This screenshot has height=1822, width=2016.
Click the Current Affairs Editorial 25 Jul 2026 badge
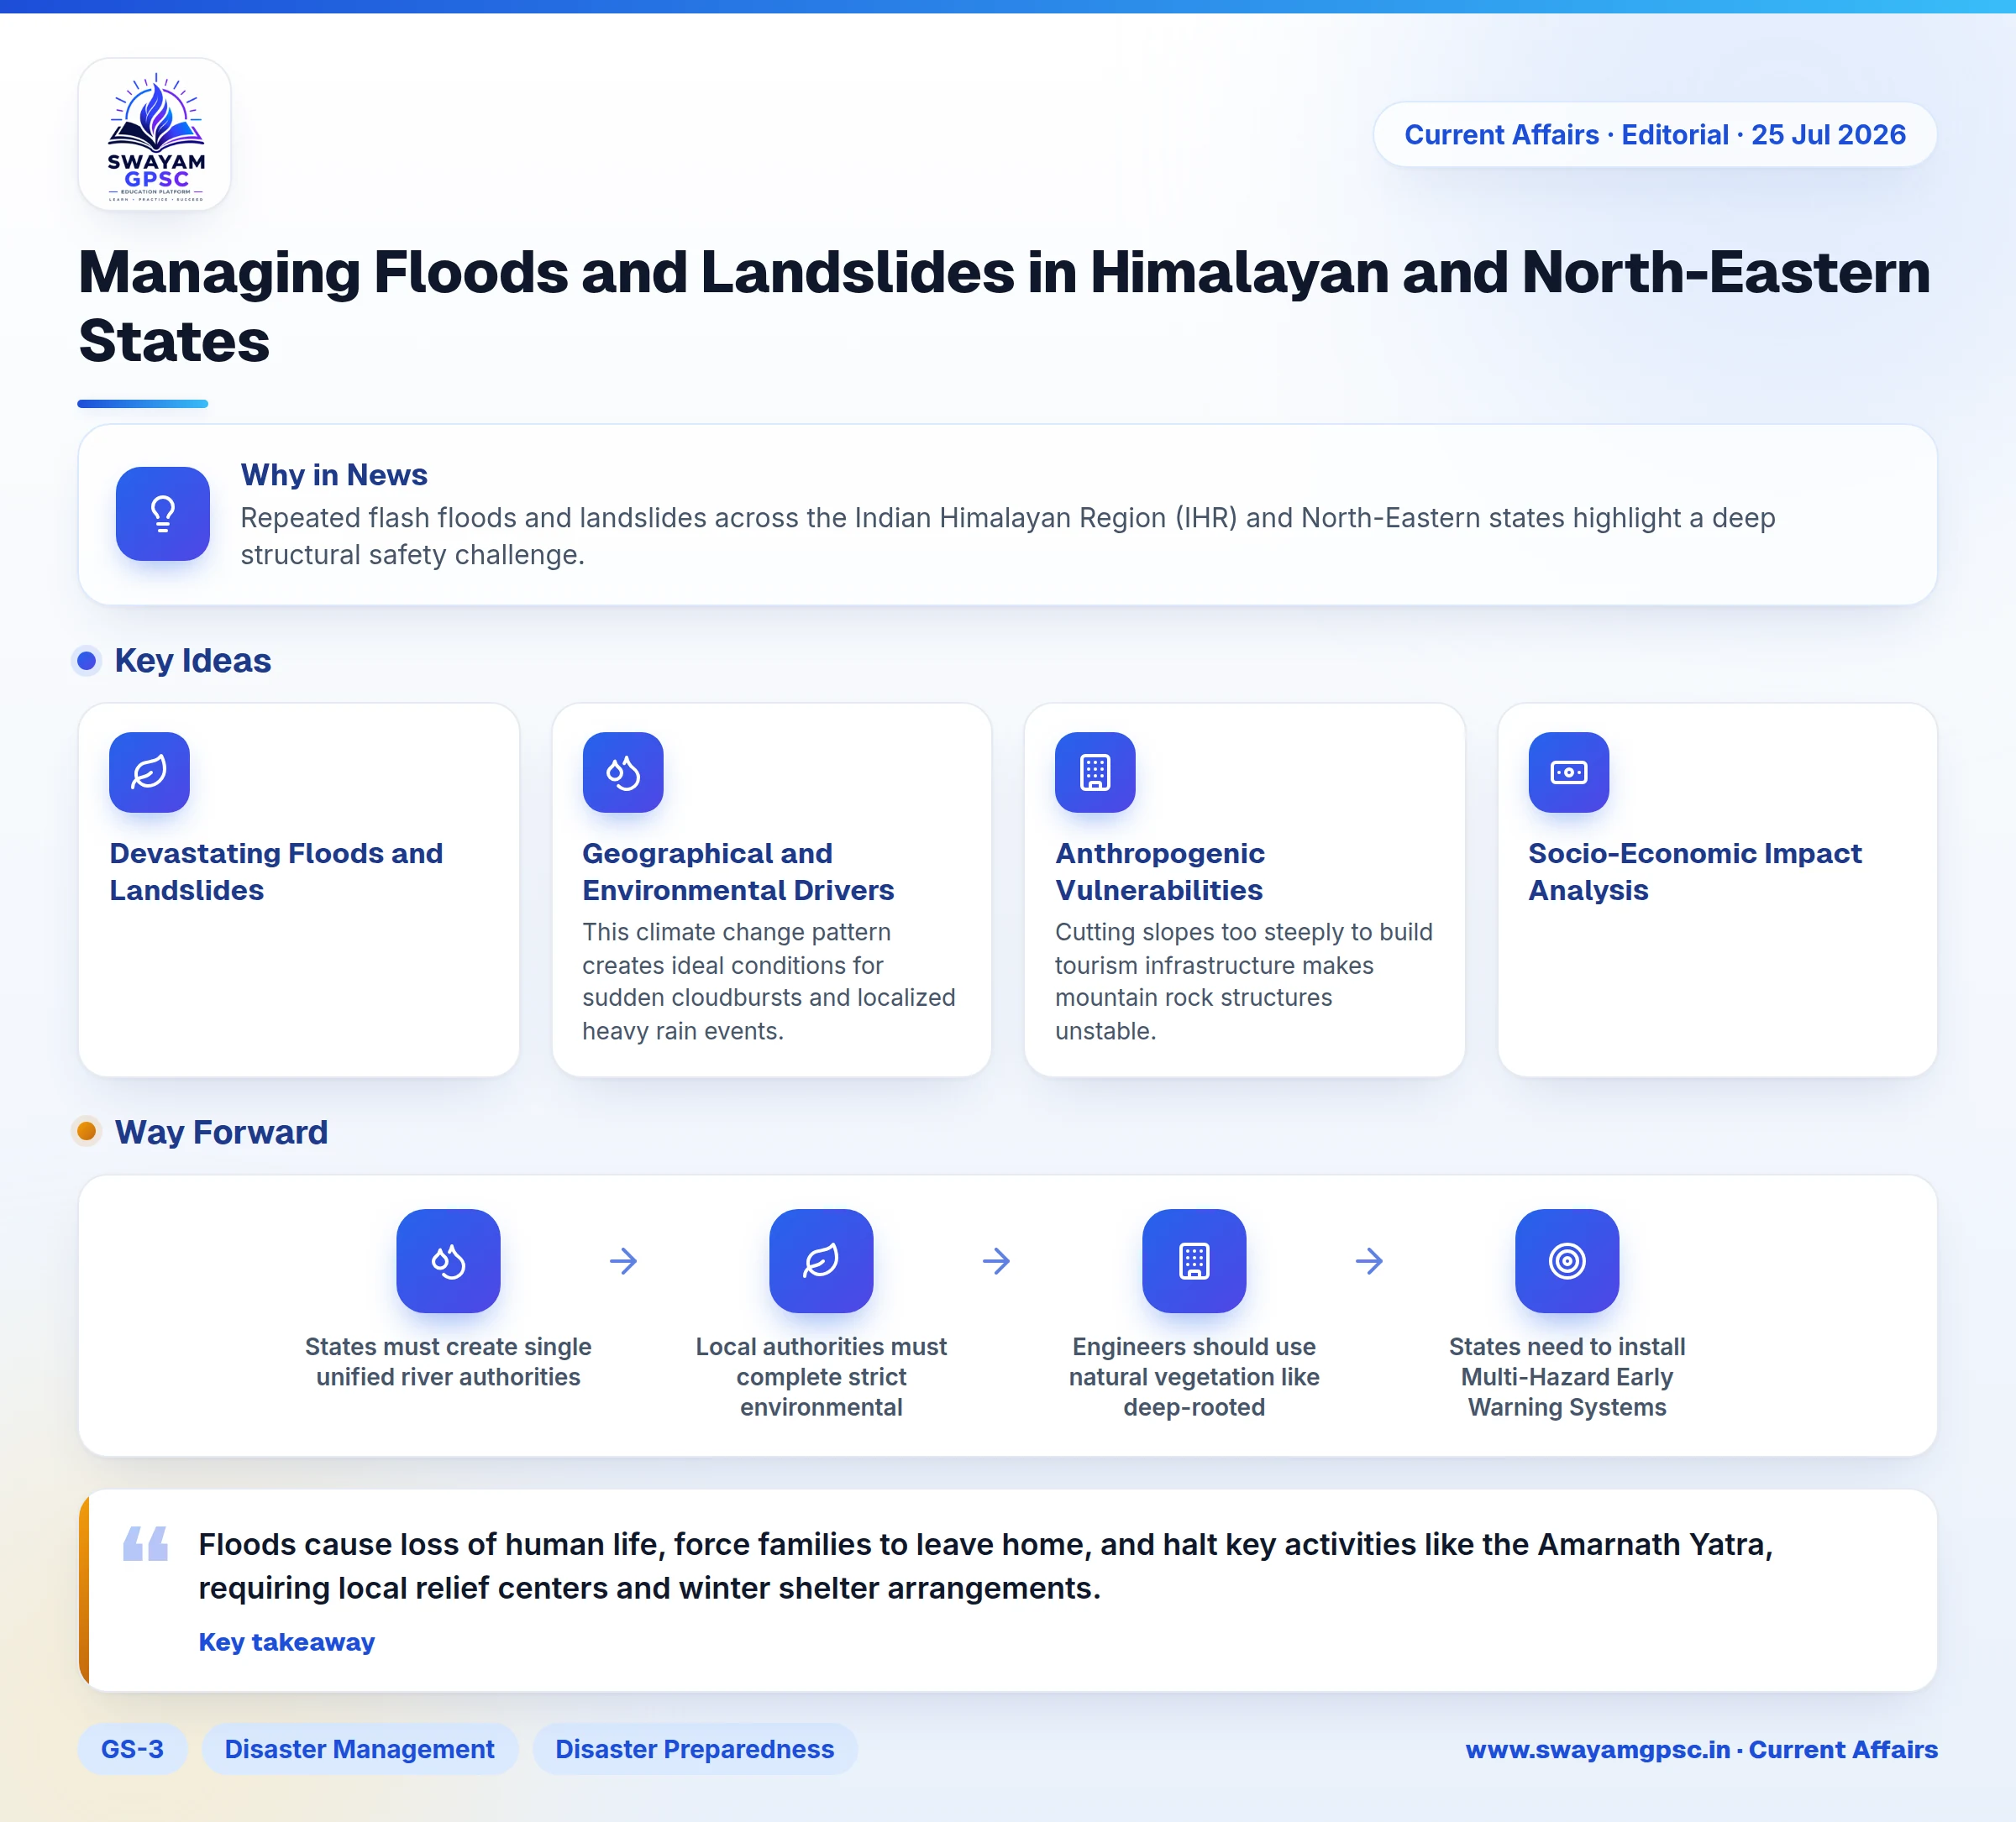point(1655,135)
